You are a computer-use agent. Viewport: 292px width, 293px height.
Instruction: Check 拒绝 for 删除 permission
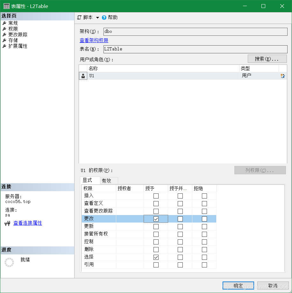tap(204, 250)
